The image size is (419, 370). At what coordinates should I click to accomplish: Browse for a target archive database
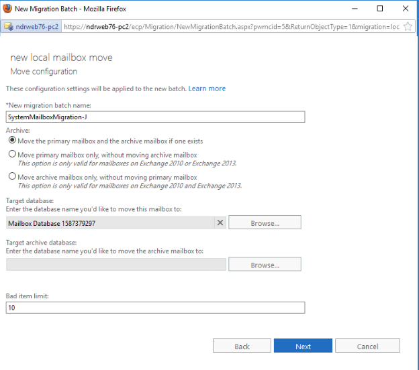[x=265, y=264]
